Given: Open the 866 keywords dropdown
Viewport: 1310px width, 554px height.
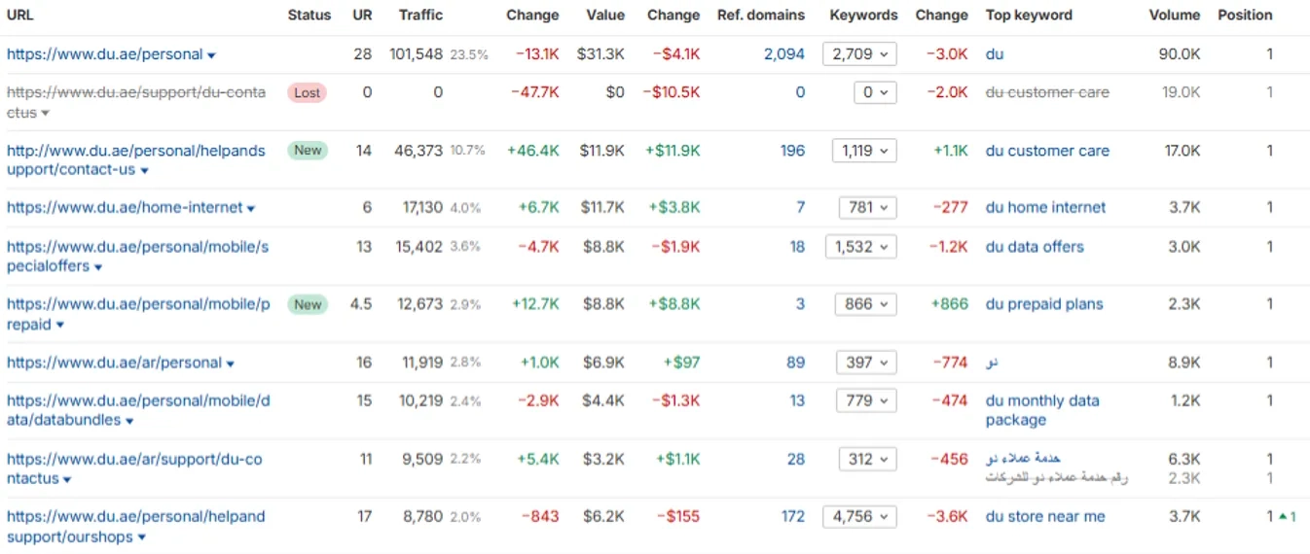Looking at the screenshot, I should (x=865, y=304).
